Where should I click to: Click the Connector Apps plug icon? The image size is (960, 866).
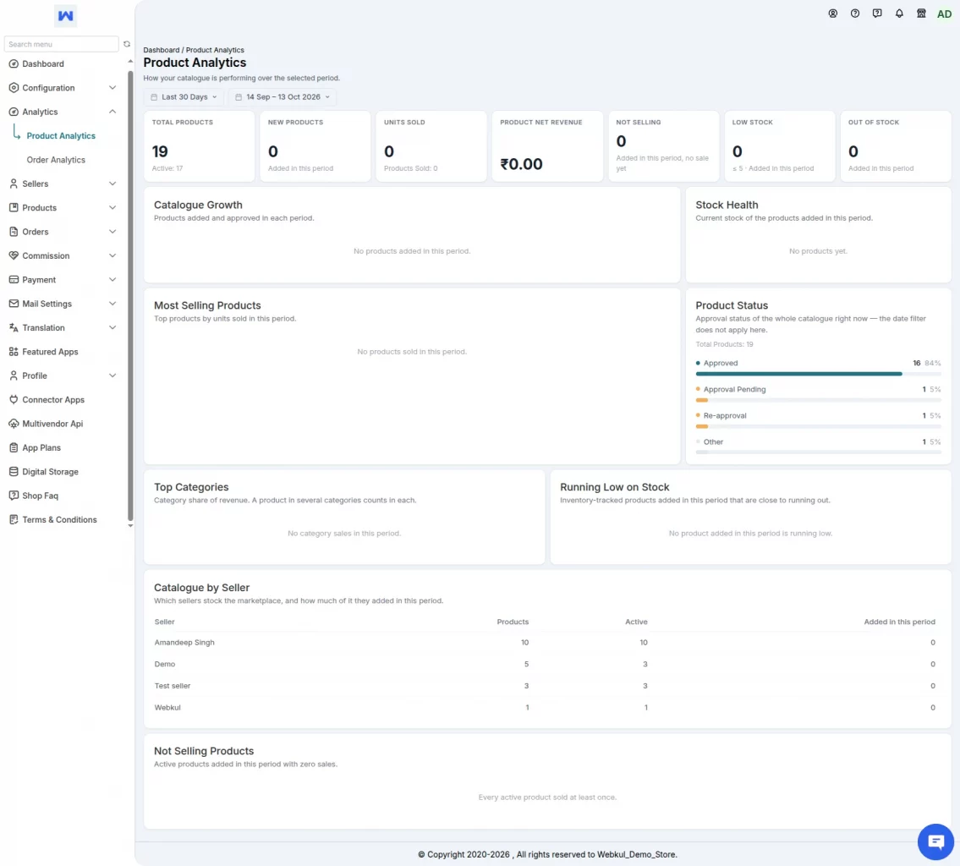tap(14, 400)
